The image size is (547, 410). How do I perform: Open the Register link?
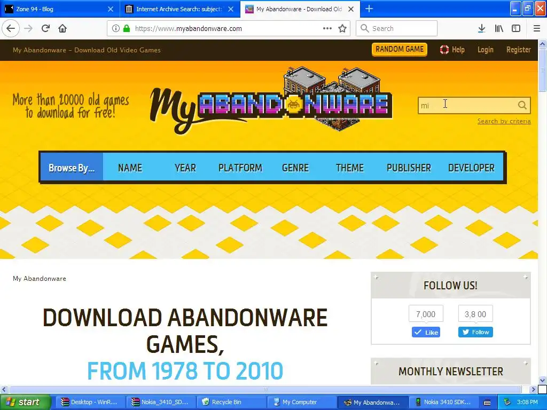coord(518,50)
